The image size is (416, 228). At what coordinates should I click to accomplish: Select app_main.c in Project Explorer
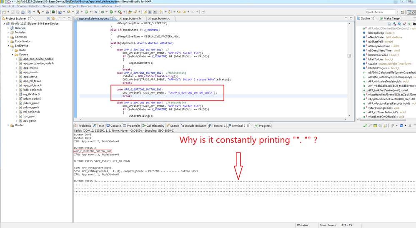click(30, 68)
